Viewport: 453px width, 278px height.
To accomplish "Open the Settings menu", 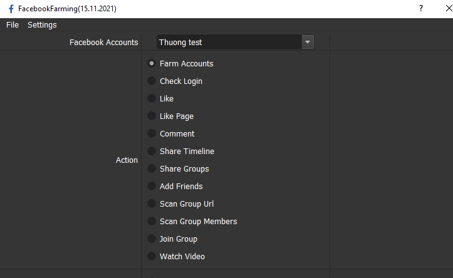I will click(x=42, y=25).
